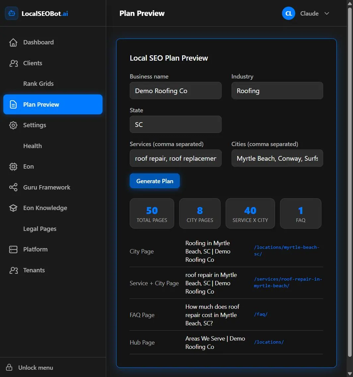Click the LocalSEOBot.ai brand name
353x377 pixels.
click(x=44, y=14)
